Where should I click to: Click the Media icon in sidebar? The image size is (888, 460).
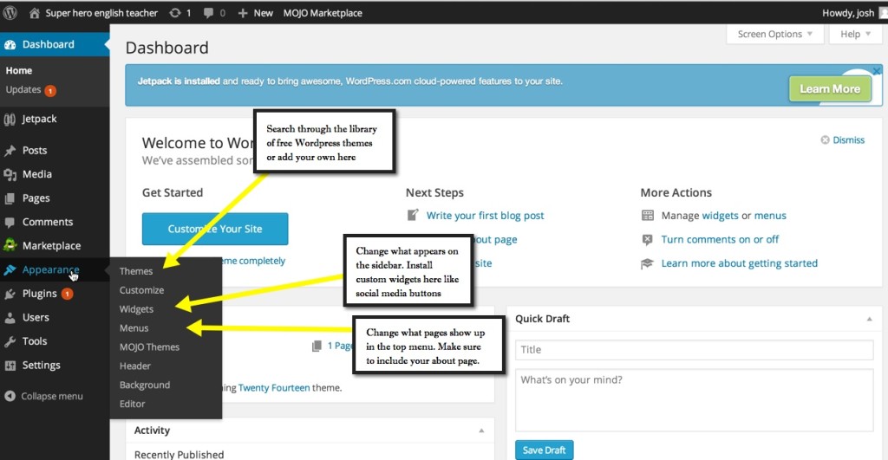[x=10, y=174]
